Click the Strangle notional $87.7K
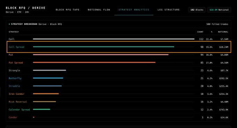The height and width of the screenshot is (128, 237). point(224,71)
